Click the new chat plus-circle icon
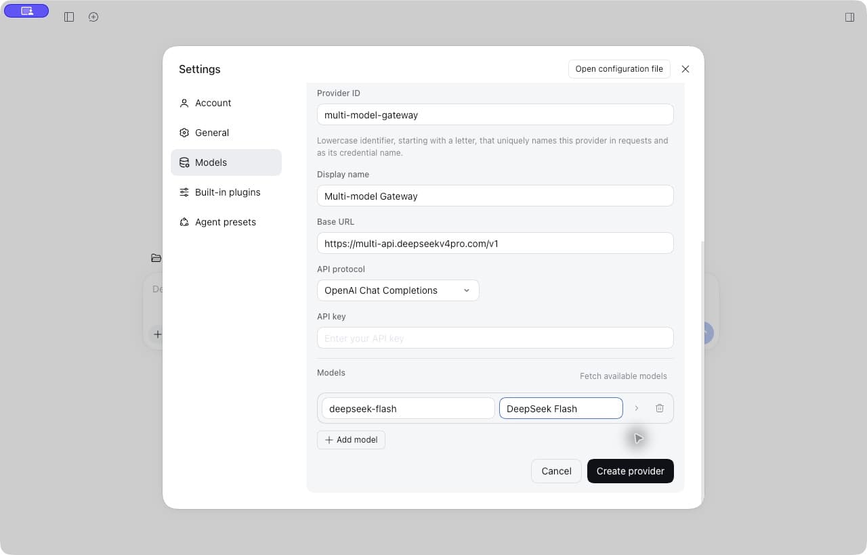 [x=93, y=17]
